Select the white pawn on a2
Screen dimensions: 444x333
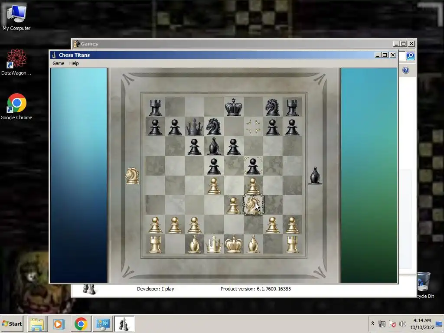click(155, 225)
